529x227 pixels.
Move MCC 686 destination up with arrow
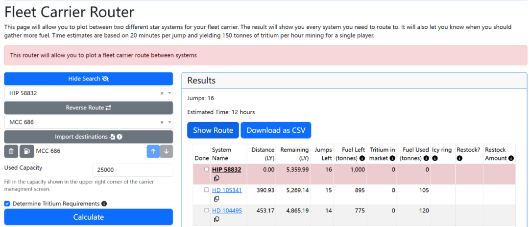tap(153, 151)
